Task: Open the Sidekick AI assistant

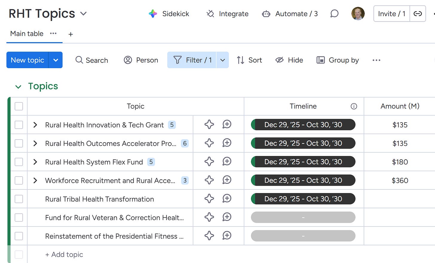Action: tap(169, 14)
